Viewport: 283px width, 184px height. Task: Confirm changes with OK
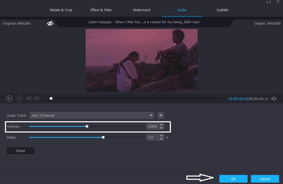pyautogui.click(x=233, y=179)
